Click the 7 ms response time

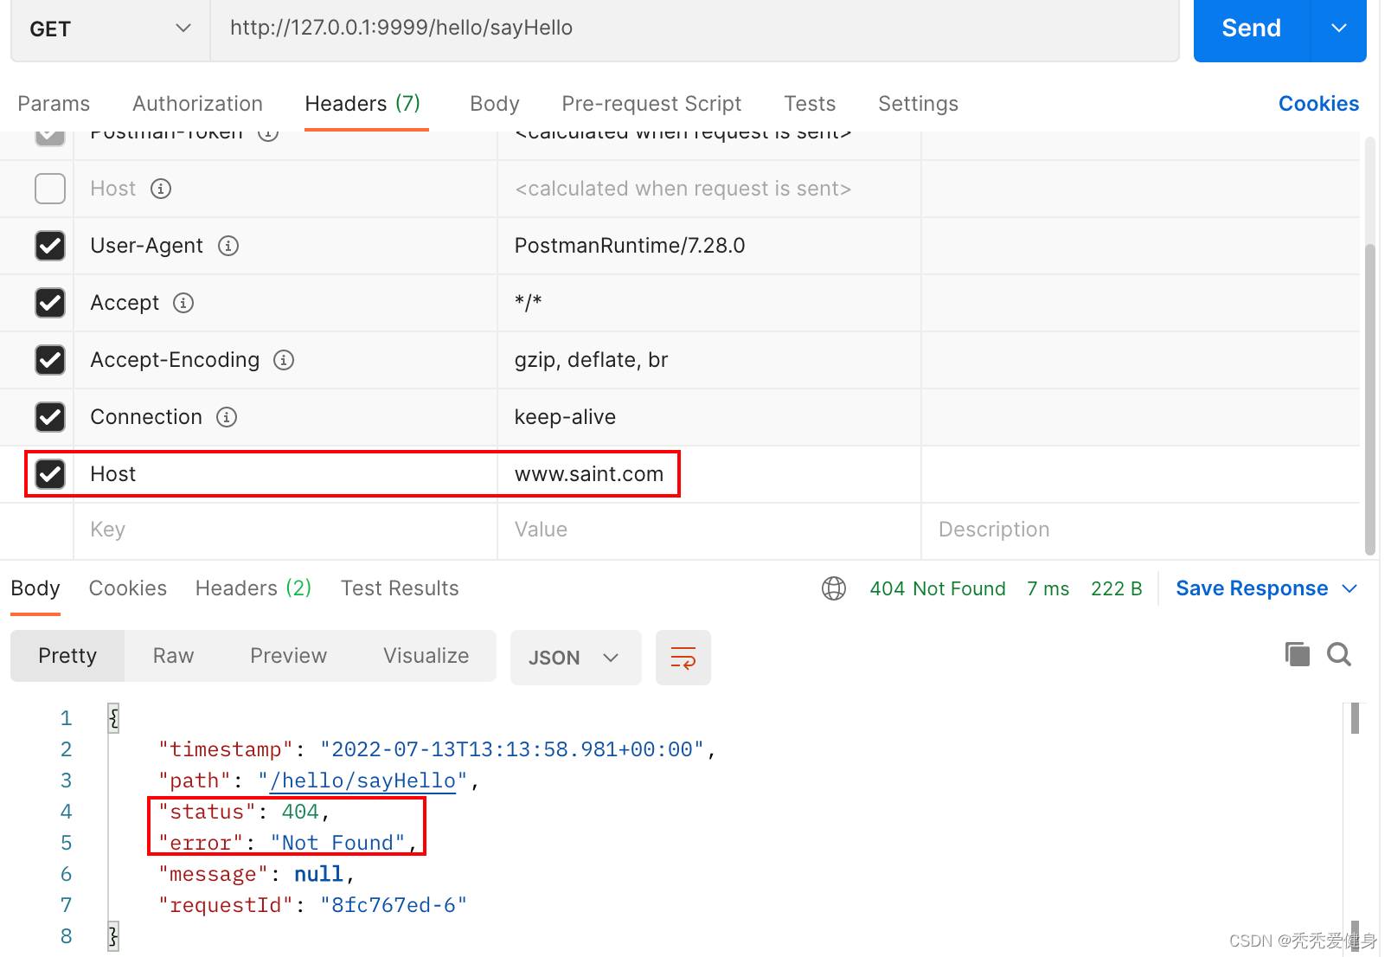click(x=1048, y=588)
